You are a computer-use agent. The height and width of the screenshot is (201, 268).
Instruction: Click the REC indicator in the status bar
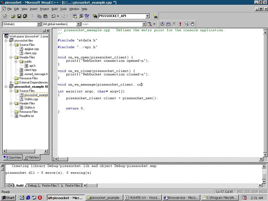pos(241,192)
